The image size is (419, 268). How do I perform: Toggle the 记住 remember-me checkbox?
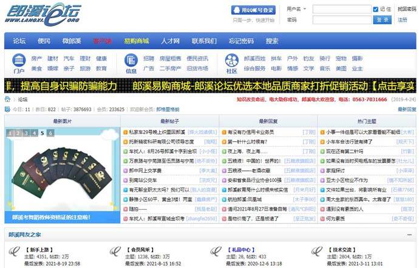click(375, 9)
